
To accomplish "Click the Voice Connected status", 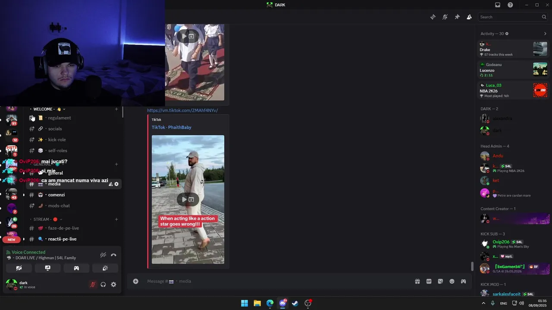I will pyautogui.click(x=28, y=252).
